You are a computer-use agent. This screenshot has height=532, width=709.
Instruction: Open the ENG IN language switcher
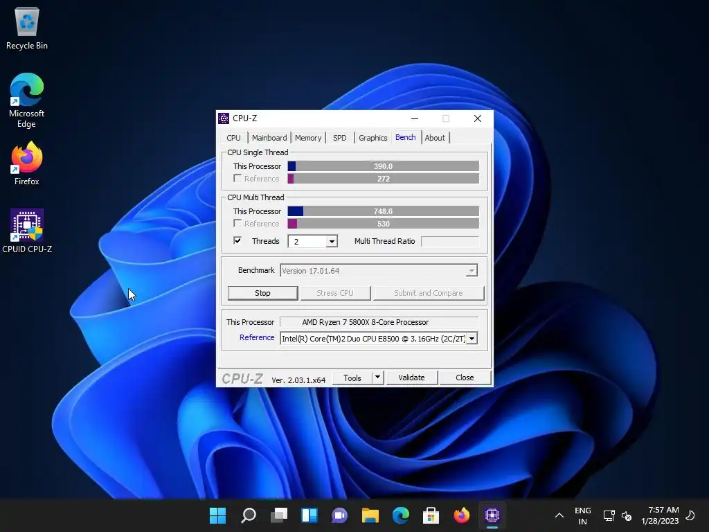(583, 515)
